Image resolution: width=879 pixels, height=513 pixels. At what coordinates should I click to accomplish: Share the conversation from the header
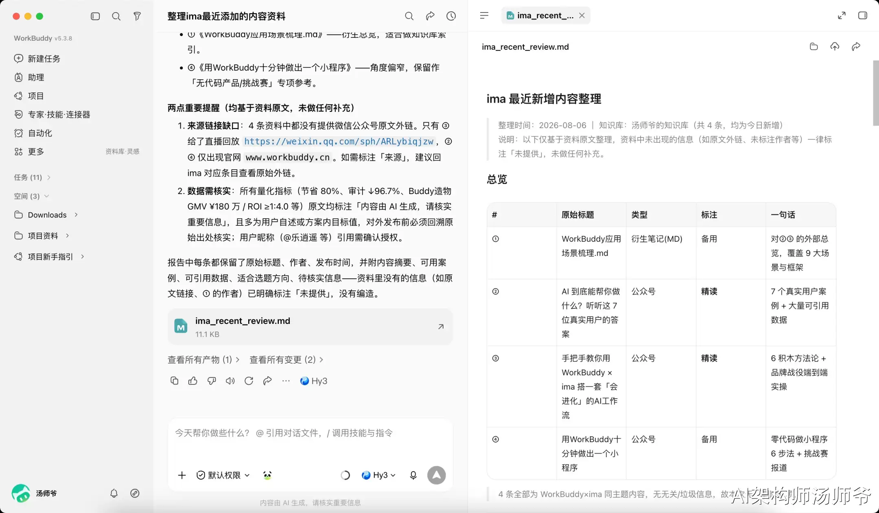point(430,16)
